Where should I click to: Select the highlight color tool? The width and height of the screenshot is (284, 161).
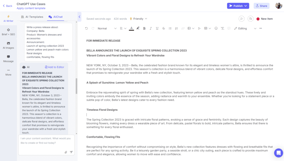pos(138,28)
